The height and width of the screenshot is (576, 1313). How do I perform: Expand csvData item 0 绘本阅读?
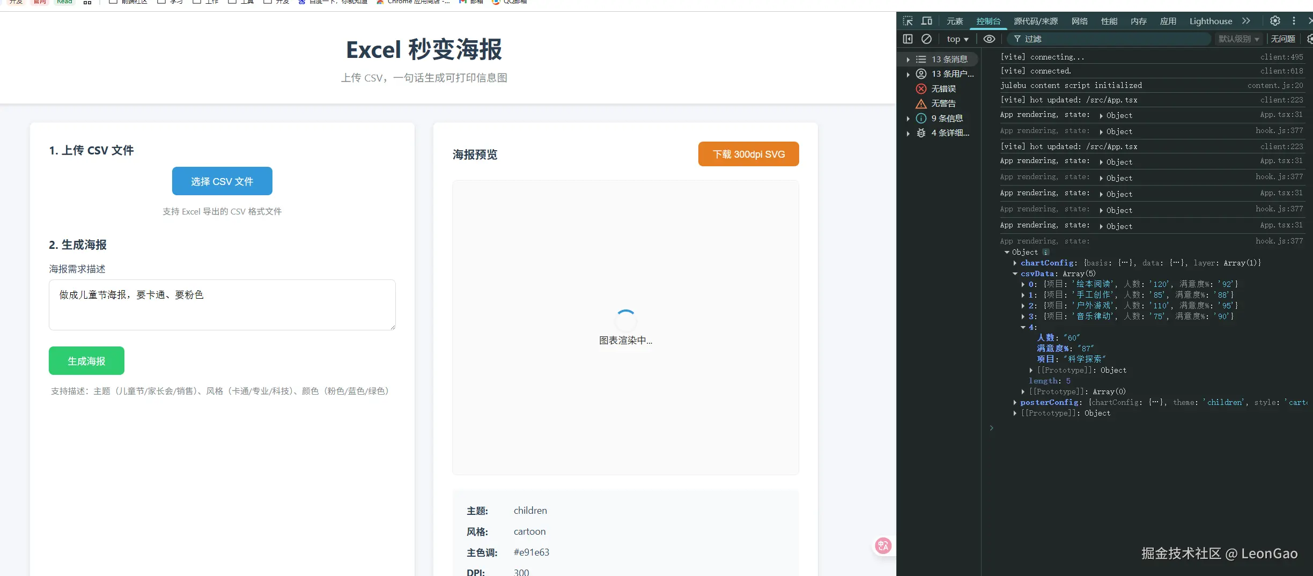click(1023, 284)
